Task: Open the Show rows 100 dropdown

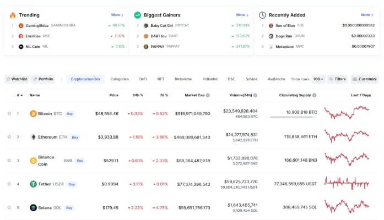Action: point(318,79)
